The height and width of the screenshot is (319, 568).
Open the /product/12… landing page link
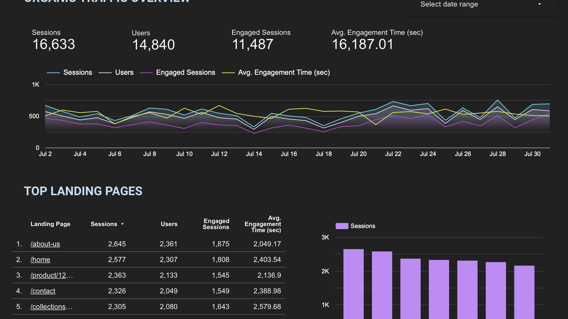[x=51, y=275]
